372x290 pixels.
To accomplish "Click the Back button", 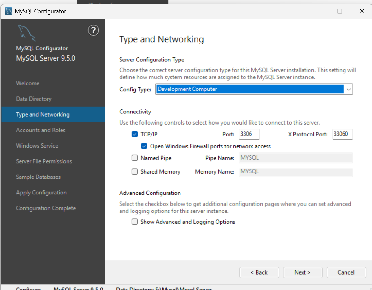I will (x=259, y=272).
